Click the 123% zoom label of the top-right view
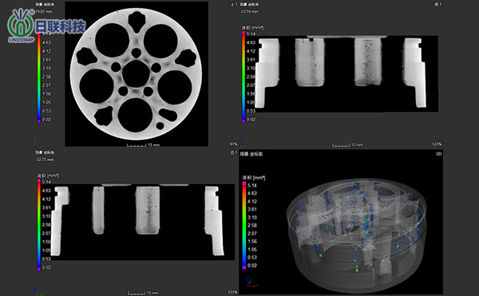This screenshot has height=296, width=479. [437, 144]
